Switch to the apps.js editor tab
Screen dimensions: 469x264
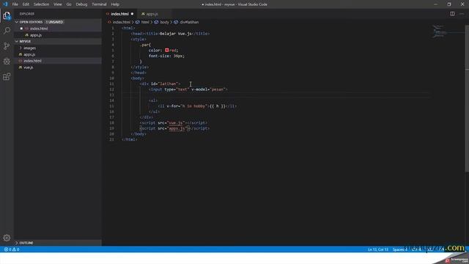(x=152, y=14)
